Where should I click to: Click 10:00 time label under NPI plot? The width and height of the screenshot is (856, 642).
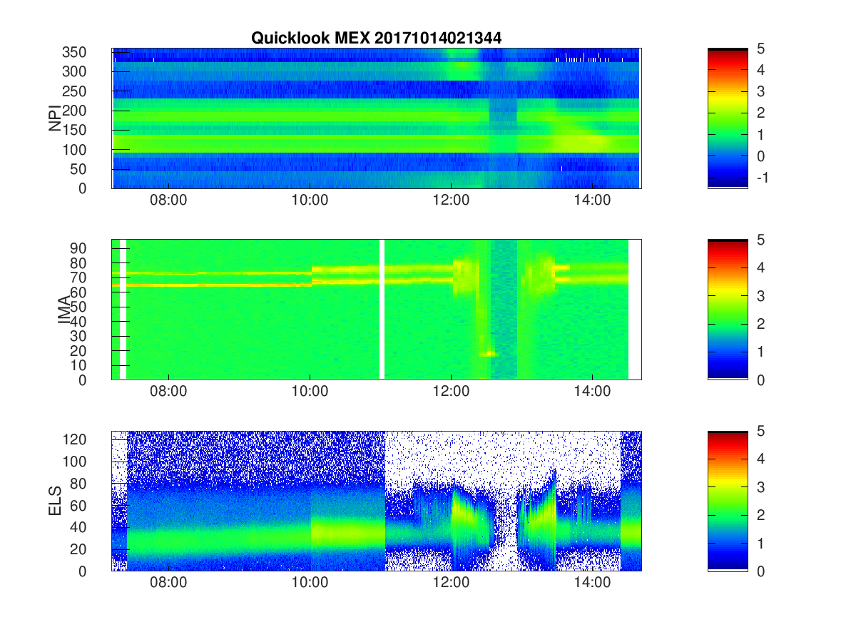click(x=310, y=201)
